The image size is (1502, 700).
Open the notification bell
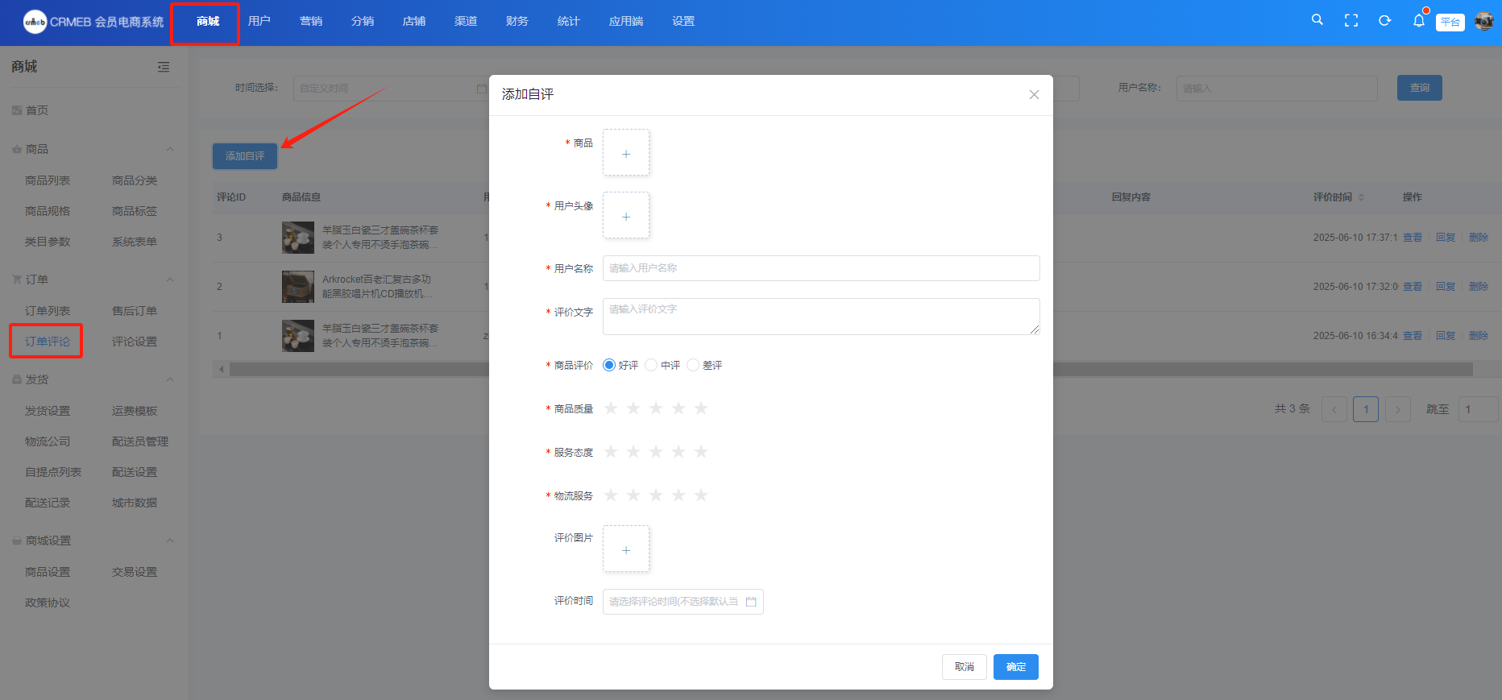(x=1418, y=21)
